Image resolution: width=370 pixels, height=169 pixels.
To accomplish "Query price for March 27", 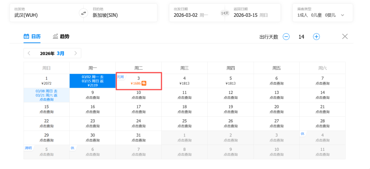I will pos(276,123).
